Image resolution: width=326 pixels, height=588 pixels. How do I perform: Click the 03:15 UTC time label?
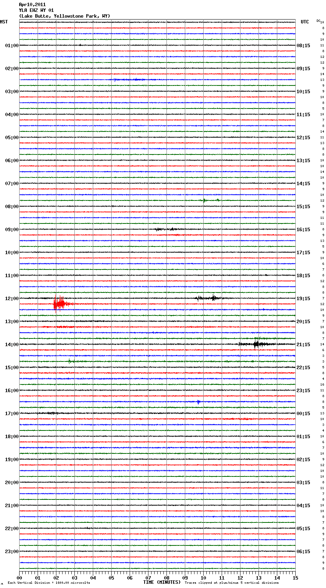(303, 483)
